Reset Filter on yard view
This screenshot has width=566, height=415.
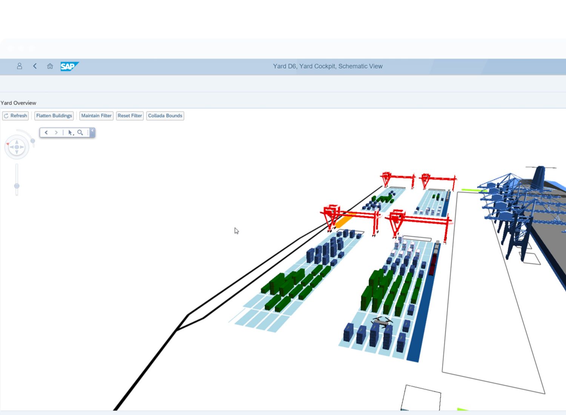tap(129, 116)
